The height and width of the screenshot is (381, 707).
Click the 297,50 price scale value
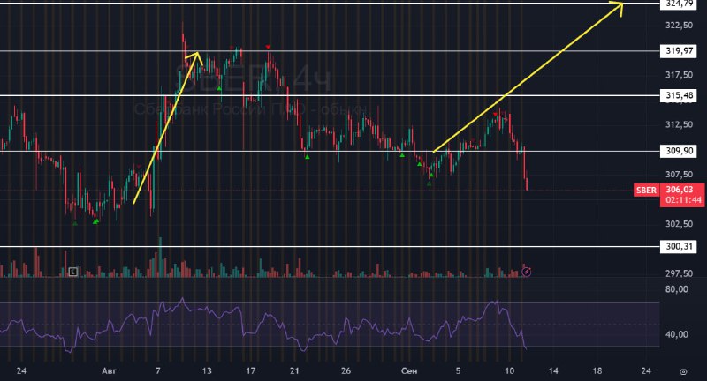tap(679, 273)
